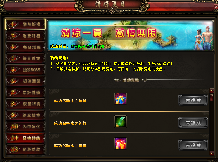Open the 消費好禮 tab
This screenshot has width=218, height=162.
[25, 36]
